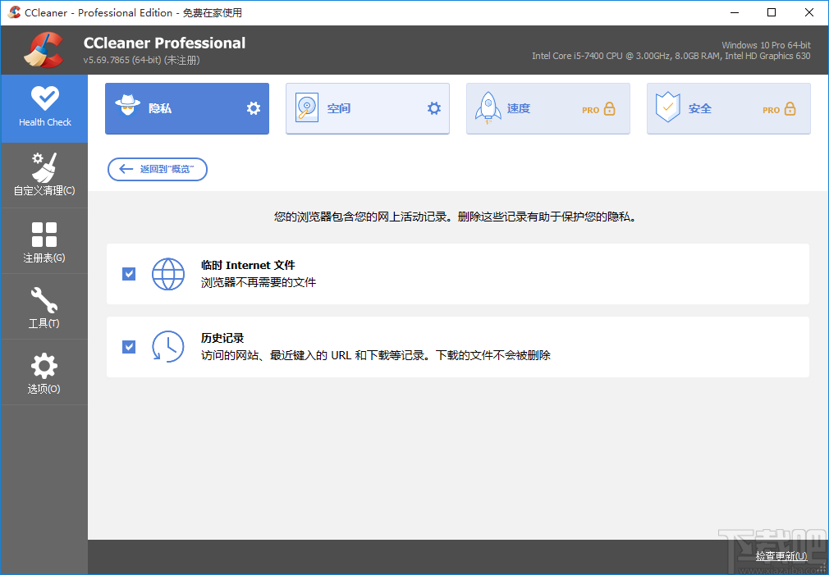The image size is (829, 575).
Task: Select the Health Check heart icon
Action: coord(44,97)
